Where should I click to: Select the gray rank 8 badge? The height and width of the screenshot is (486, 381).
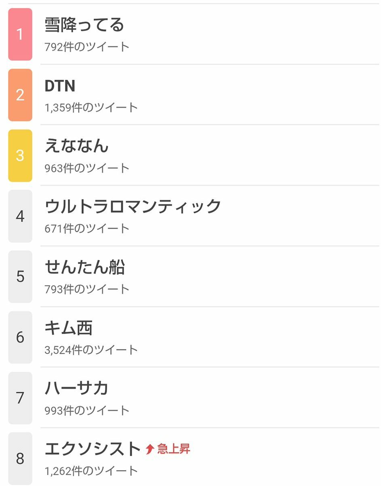click(x=20, y=458)
